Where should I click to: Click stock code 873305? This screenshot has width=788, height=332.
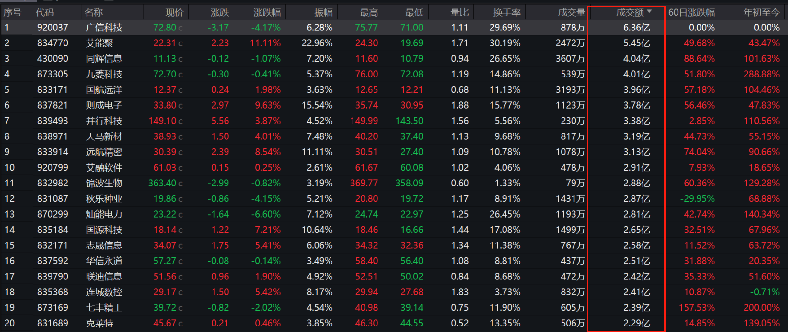tap(52, 74)
